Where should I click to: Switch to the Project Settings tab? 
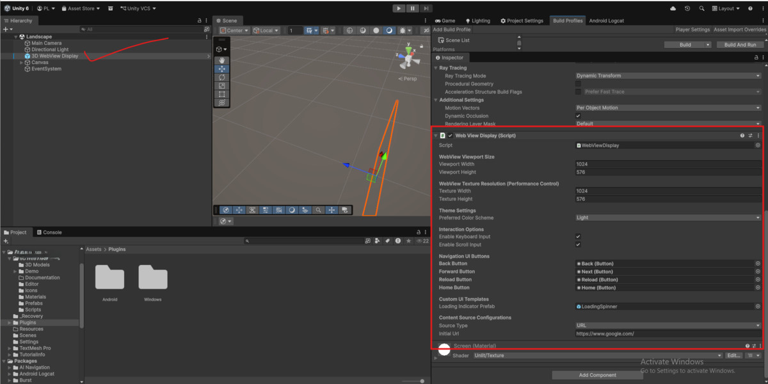click(522, 20)
